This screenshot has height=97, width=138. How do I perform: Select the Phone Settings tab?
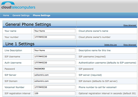tap(42, 15)
